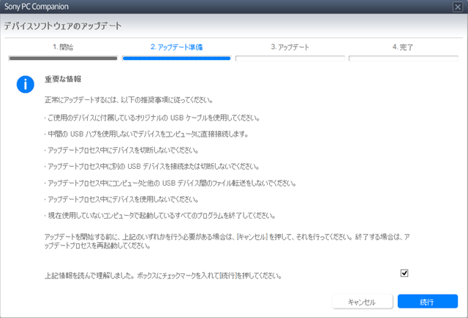Close the Sony PC Companion window
Viewport: 468px width, 318px height.
458,7
